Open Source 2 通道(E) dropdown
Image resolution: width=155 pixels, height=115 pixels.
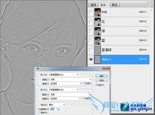point(65,99)
